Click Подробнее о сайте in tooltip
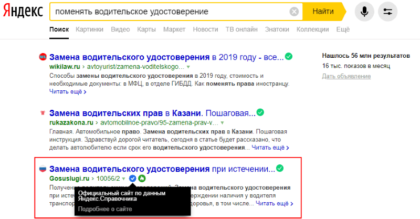 click(105, 209)
